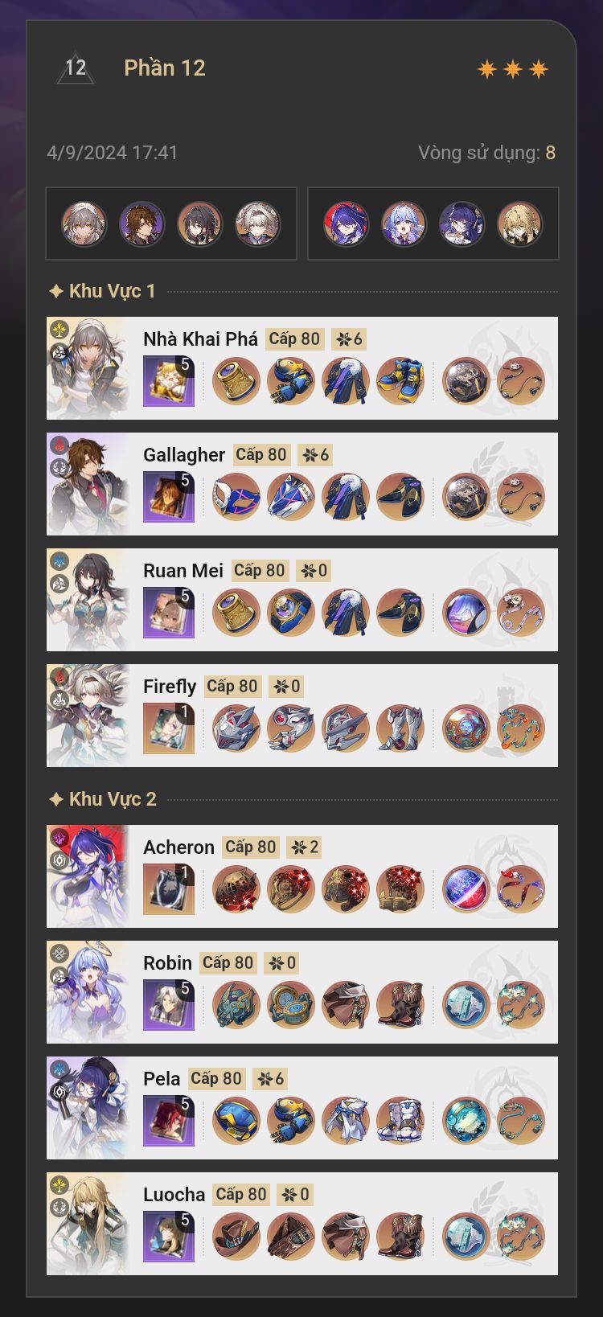Click the Phần 12 stage number triangle

[x=76, y=68]
